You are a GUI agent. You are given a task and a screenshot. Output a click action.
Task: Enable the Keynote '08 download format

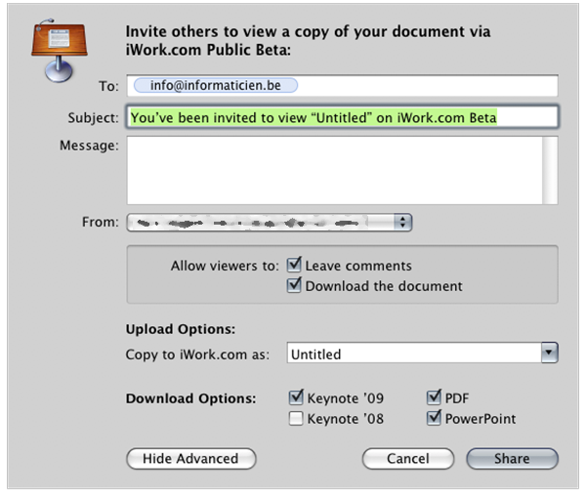[296, 419]
